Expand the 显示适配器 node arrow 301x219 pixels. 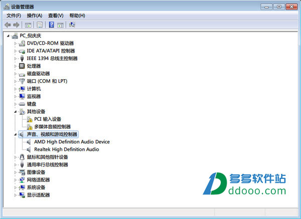click(16, 195)
